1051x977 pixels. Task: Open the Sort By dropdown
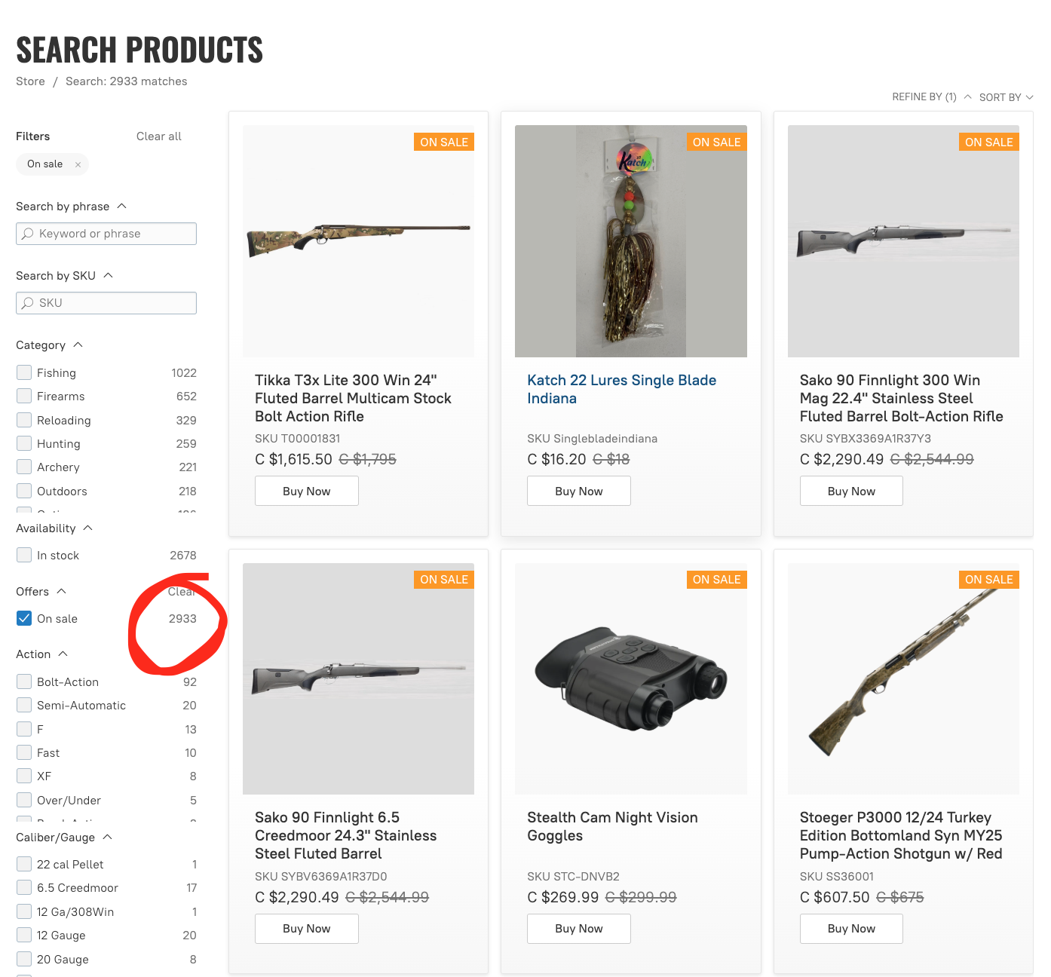click(1006, 97)
